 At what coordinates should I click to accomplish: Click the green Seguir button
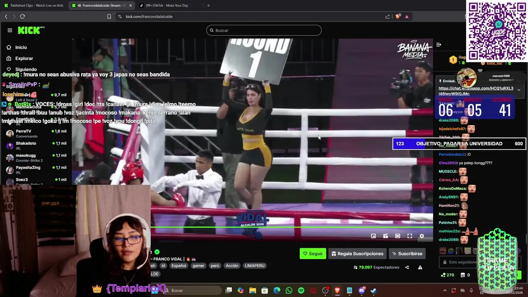tap(313, 254)
